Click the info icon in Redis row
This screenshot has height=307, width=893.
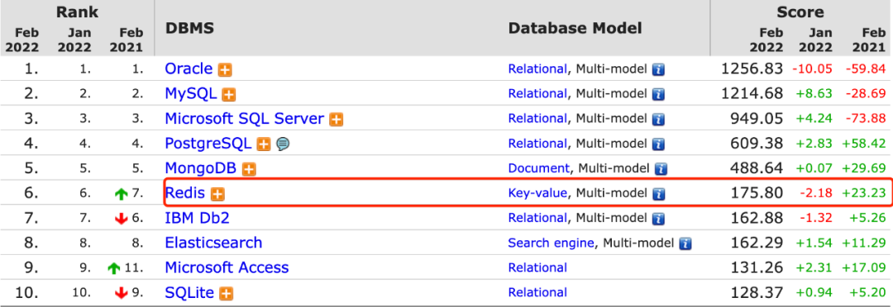coord(658,194)
